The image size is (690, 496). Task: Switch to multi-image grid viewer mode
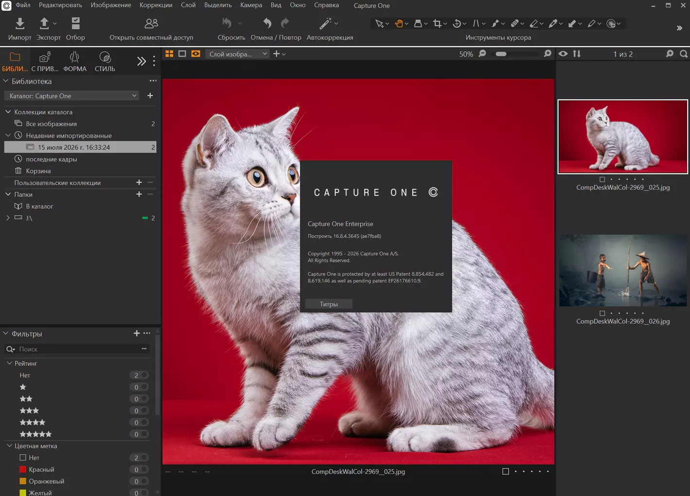click(169, 54)
